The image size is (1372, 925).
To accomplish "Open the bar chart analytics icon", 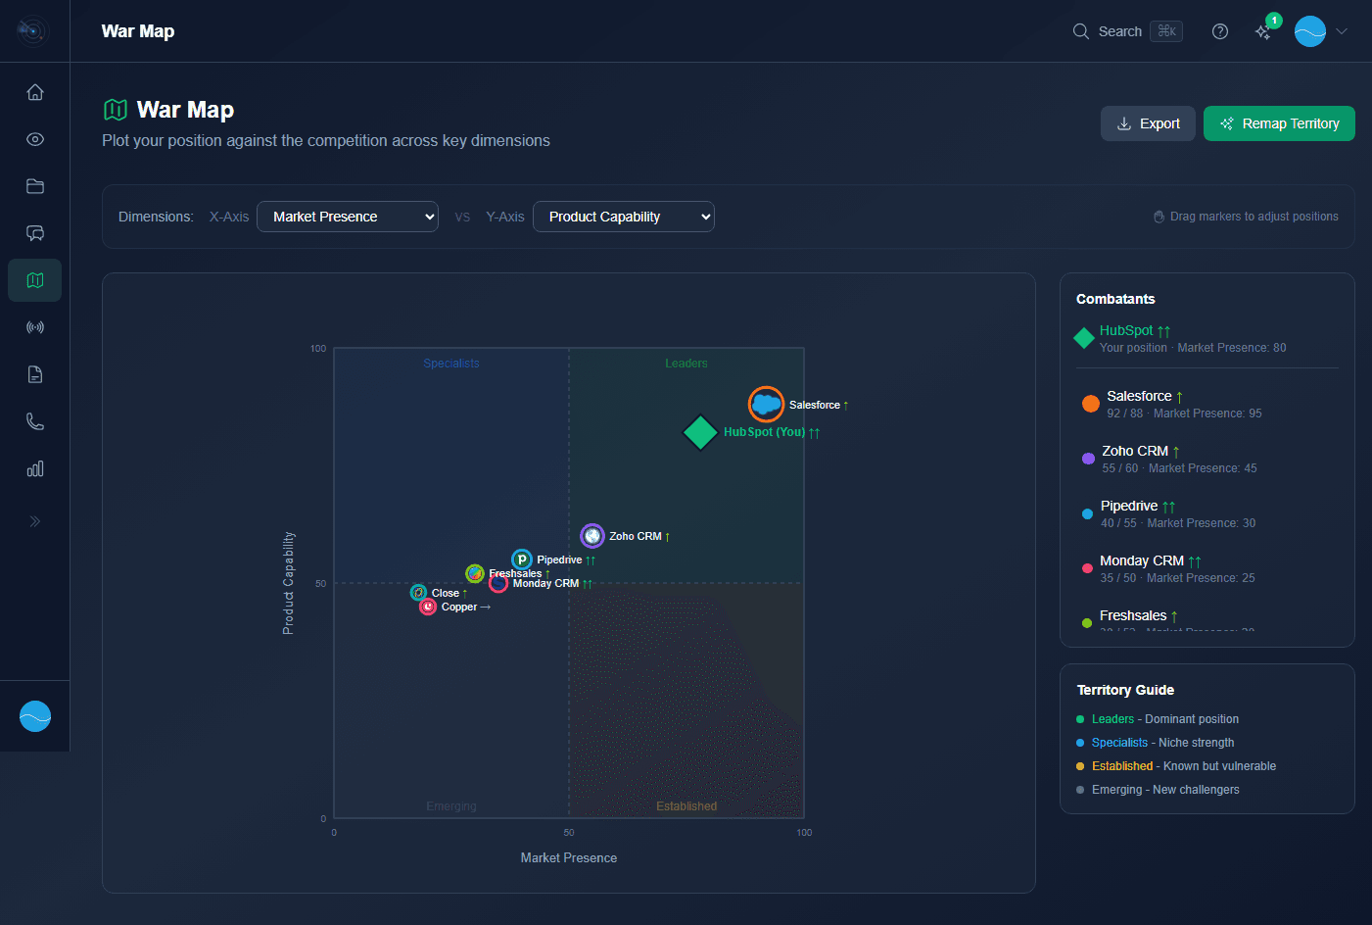I will tap(35, 469).
